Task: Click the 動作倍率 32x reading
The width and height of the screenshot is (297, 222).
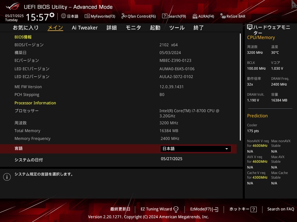Action: (250, 84)
